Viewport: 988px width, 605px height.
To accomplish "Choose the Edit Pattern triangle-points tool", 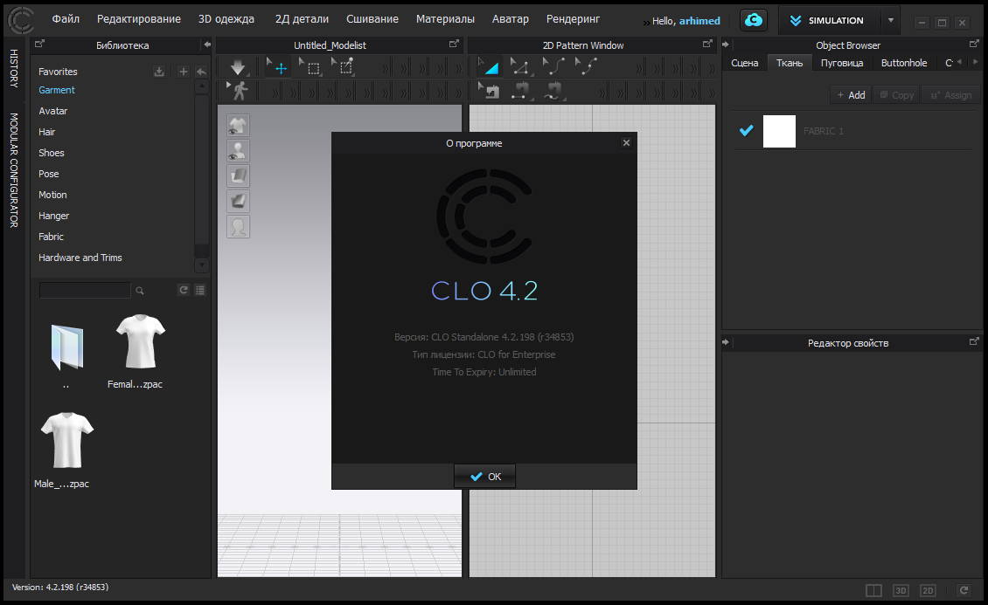I will point(520,66).
